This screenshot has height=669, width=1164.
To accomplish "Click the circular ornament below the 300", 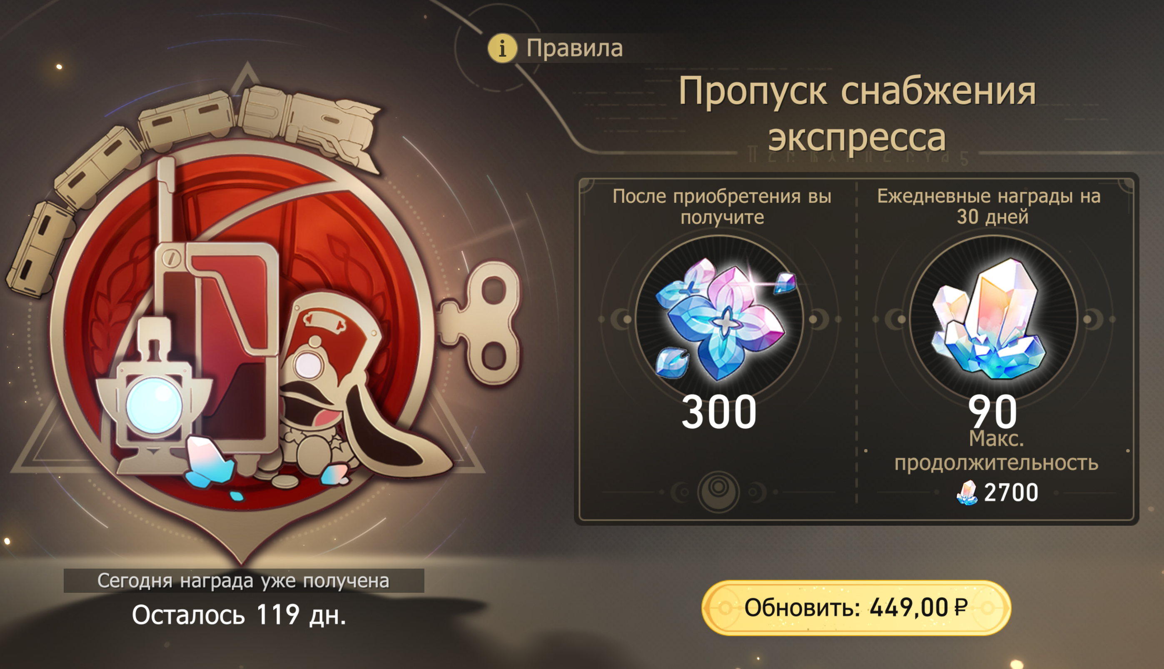I will 718,492.
